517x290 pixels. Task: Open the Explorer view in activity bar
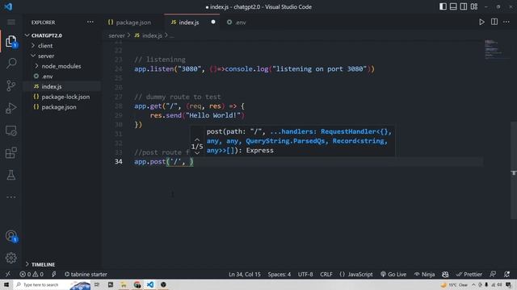click(11, 41)
